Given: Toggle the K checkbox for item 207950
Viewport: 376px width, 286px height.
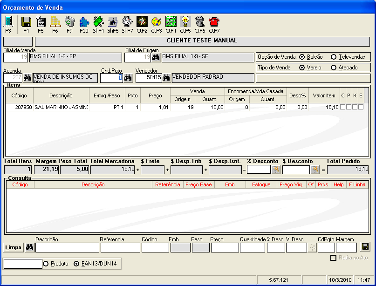Looking at the screenshot, I should coord(355,107).
